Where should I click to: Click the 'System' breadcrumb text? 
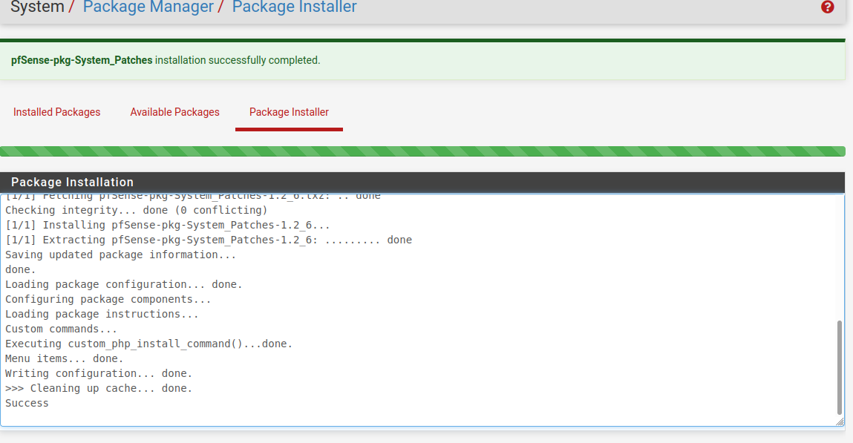pos(37,7)
